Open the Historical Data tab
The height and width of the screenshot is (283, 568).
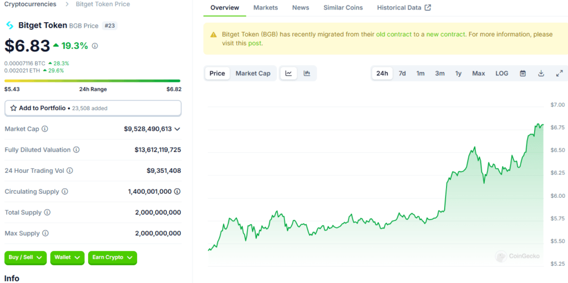click(x=404, y=8)
